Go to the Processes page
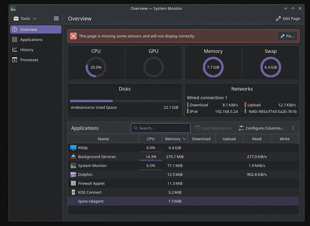The width and height of the screenshot is (310, 226). click(x=29, y=60)
